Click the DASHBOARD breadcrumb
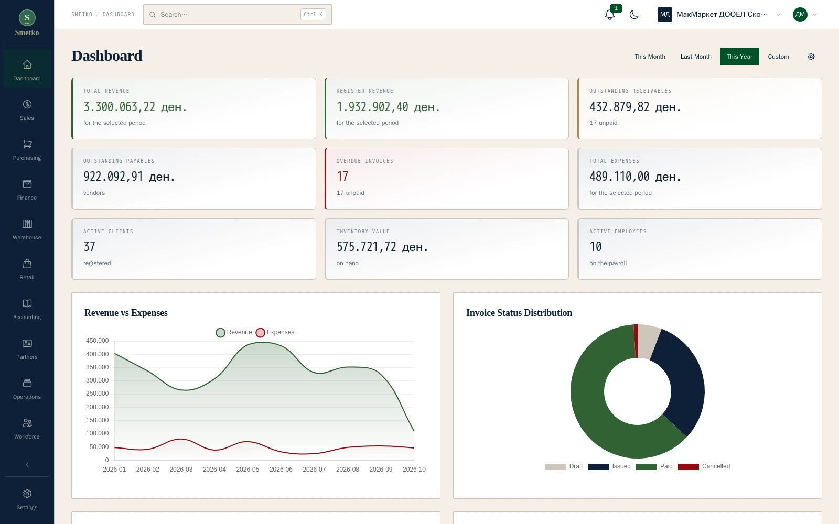Screen dimensions: 839x524 pyautogui.click(x=119, y=15)
